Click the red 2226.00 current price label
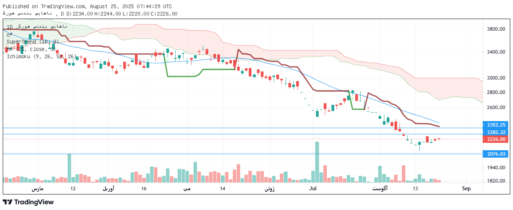 pyautogui.click(x=496, y=139)
